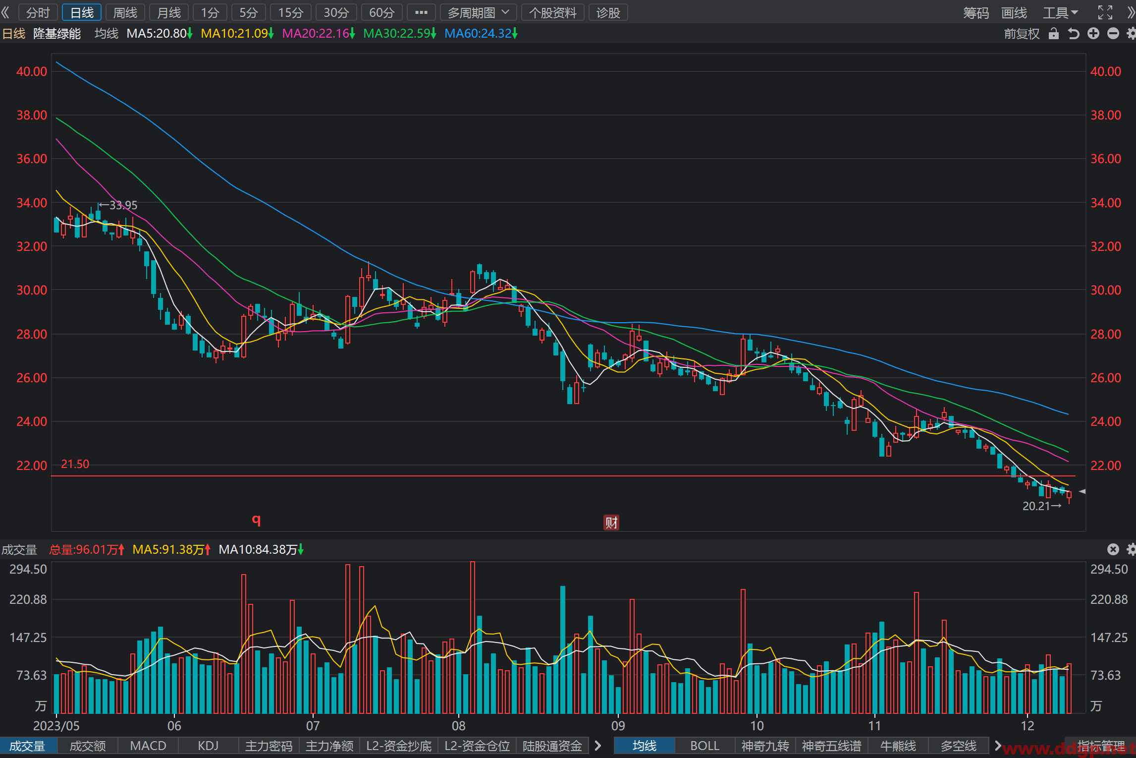Choose the 15分 period button
1136x758 pixels.
(x=291, y=12)
